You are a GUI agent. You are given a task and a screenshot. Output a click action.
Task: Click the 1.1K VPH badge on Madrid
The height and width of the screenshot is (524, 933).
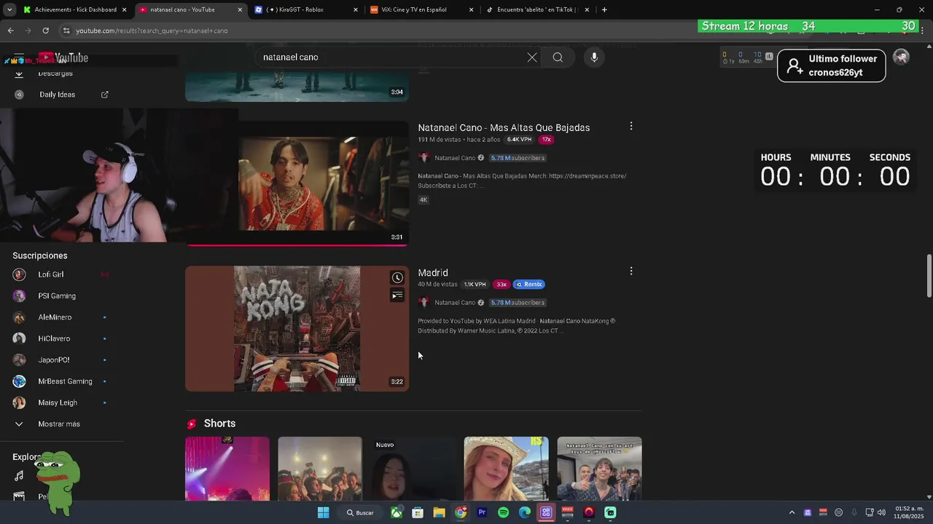click(475, 285)
